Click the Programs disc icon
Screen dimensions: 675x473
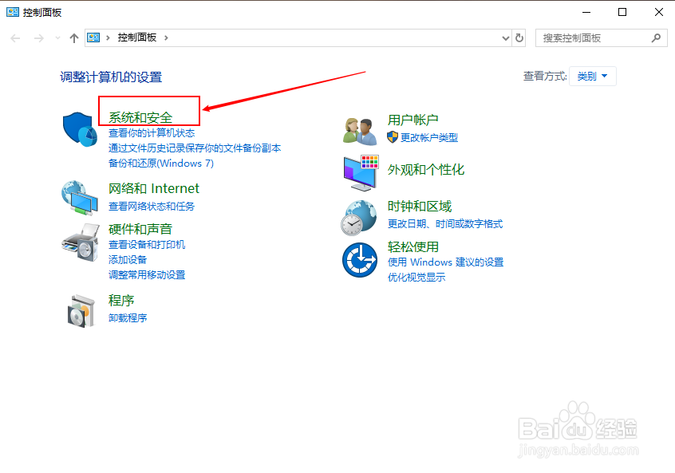81,311
